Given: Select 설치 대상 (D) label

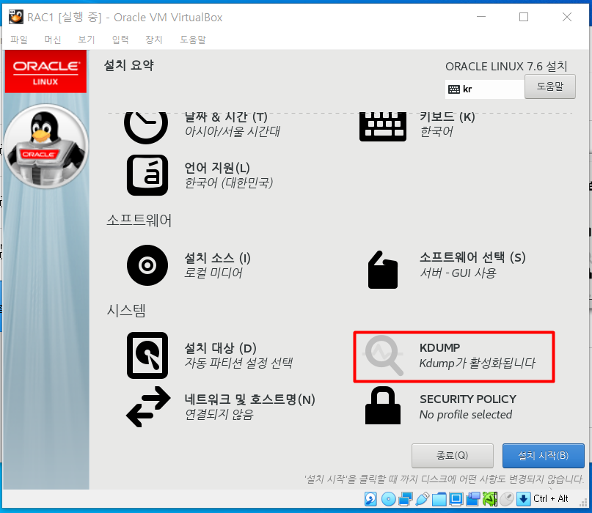Looking at the screenshot, I should click(x=220, y=348).
